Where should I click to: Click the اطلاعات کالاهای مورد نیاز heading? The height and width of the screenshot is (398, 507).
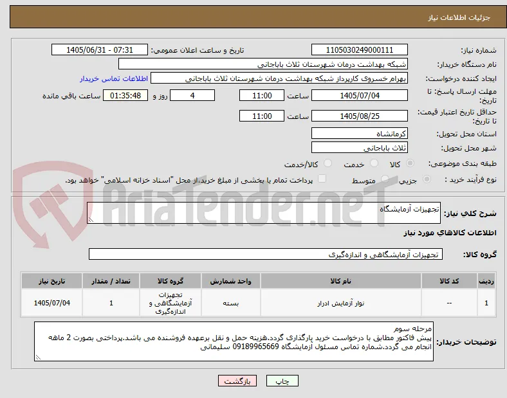(450, 233)
